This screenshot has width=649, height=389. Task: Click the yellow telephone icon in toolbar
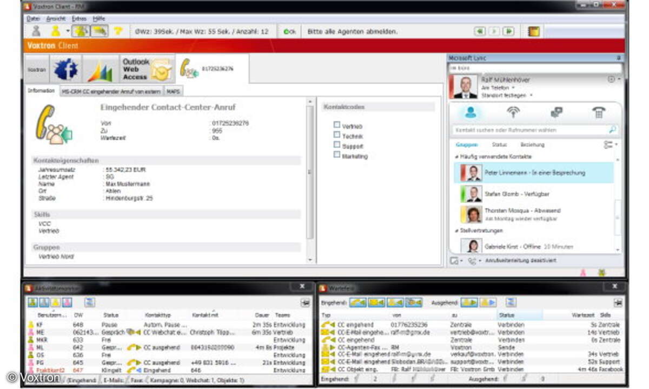[118, 31]
